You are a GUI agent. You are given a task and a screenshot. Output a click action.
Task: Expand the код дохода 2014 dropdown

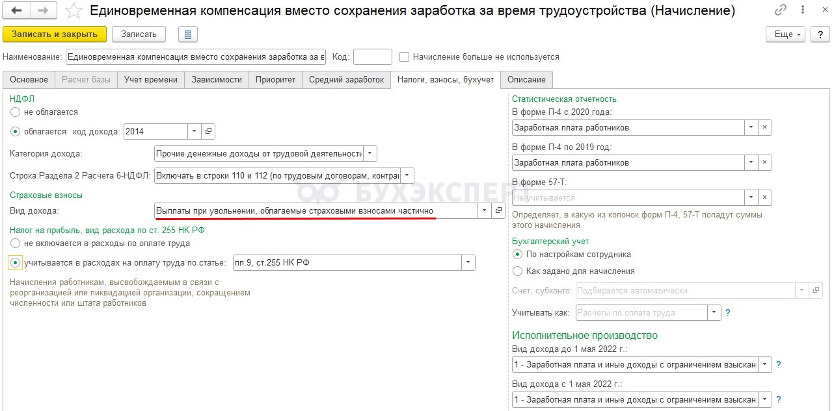point(194,131)
